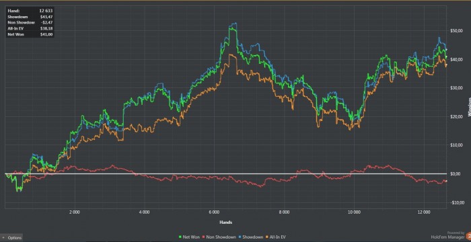This screenshot has width=471, height=242.
Task: Toggle the Non Showdown legend entry
Action: pyautogui.click(x=218, y=237)
